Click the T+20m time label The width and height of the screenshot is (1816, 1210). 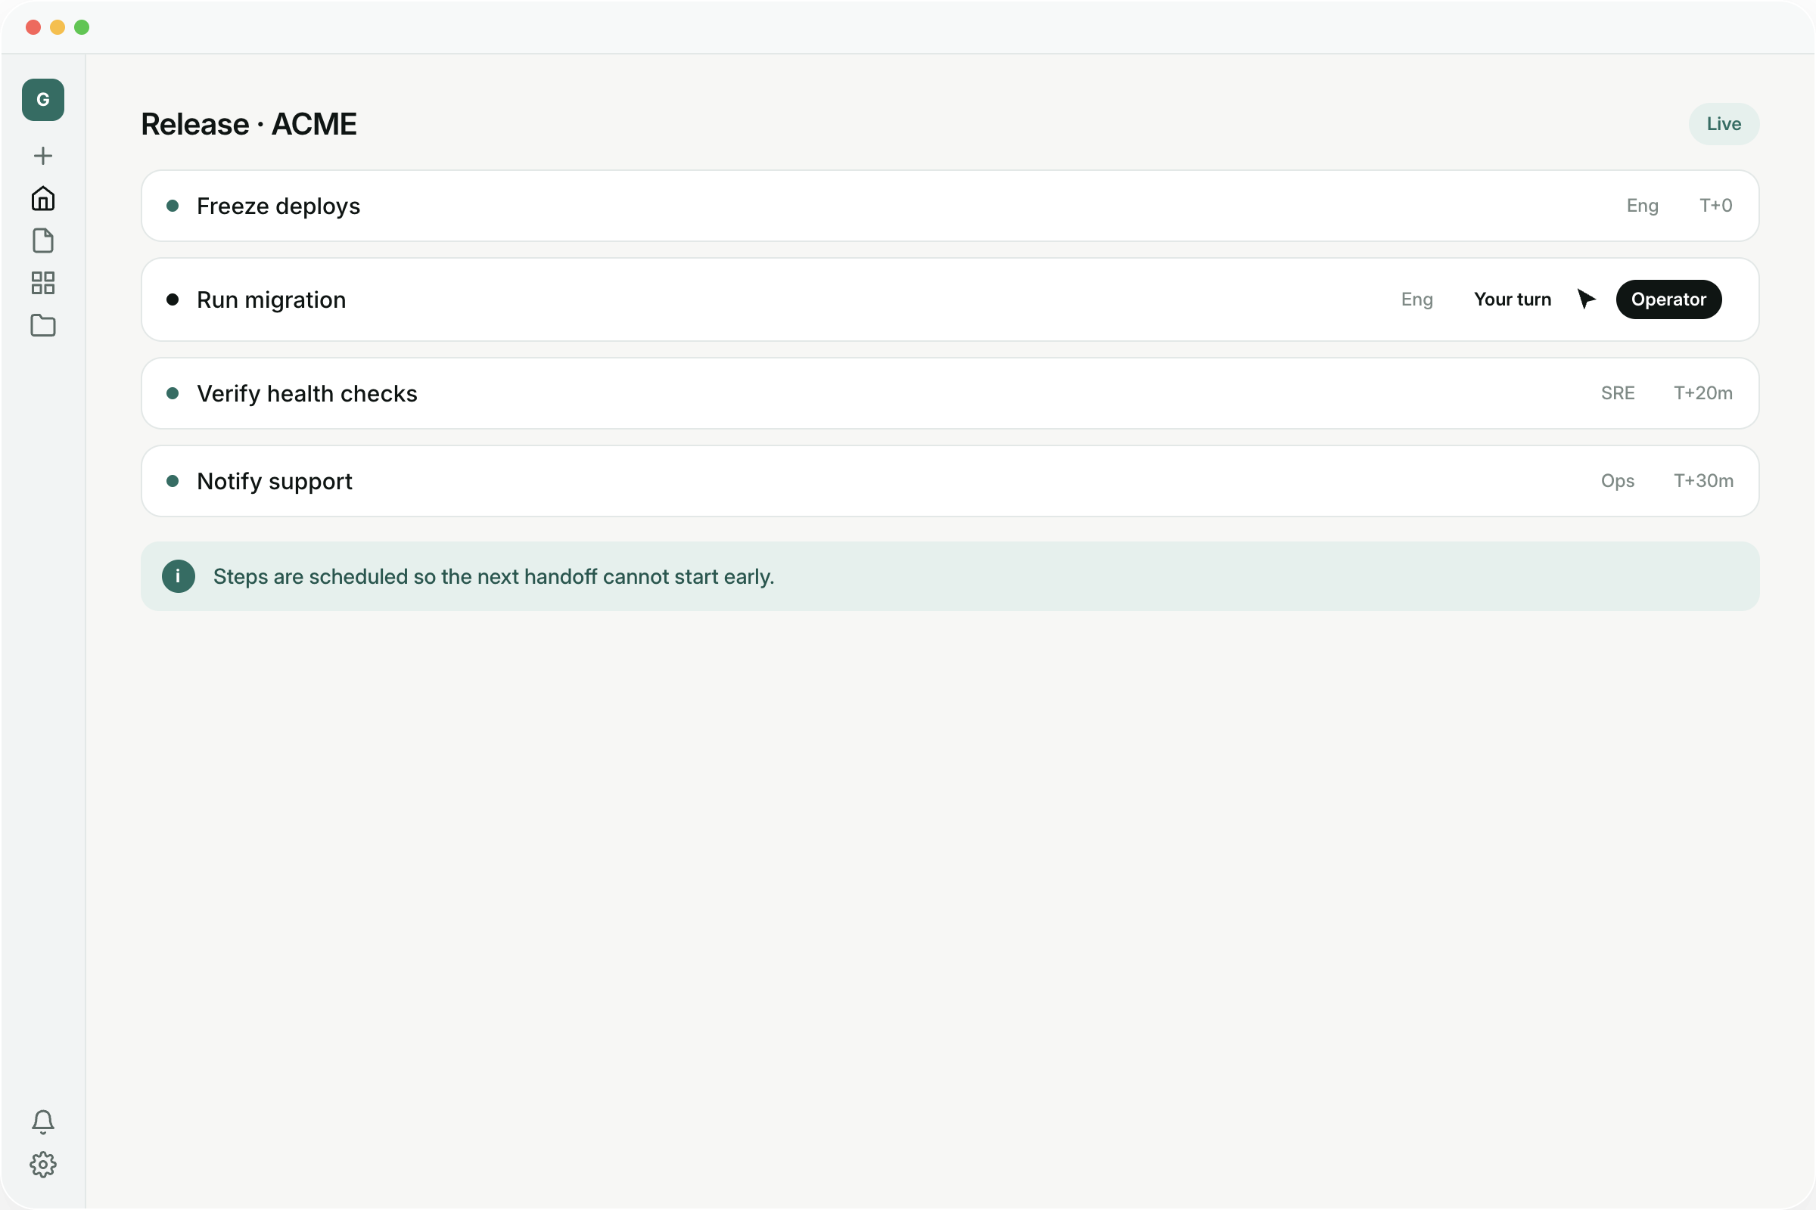point(1702,392)
